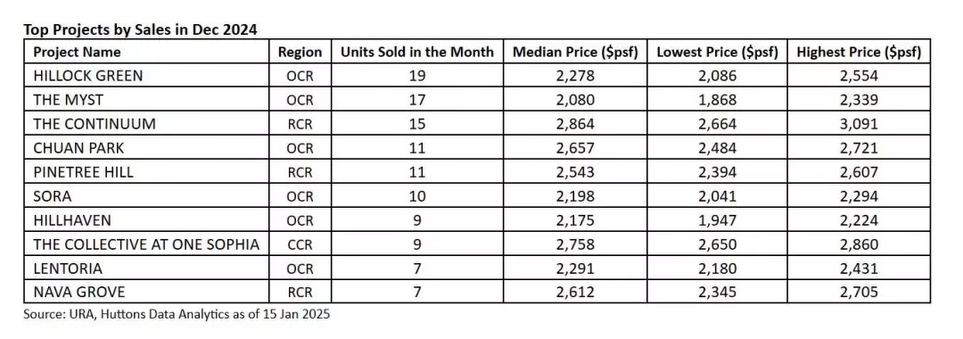Select CHUAN PARK median price 2,657
This screenshot has height=339, width=963.
[x=575, y=148]
